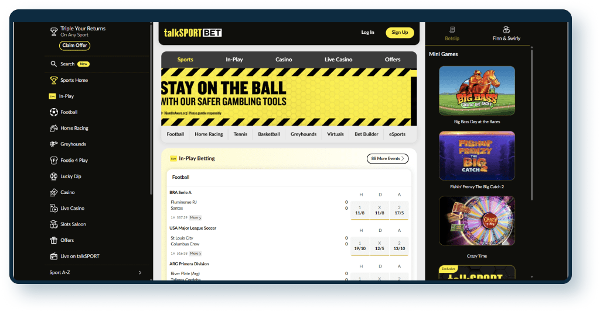Select the Virtuals quick link

(335, 134)
